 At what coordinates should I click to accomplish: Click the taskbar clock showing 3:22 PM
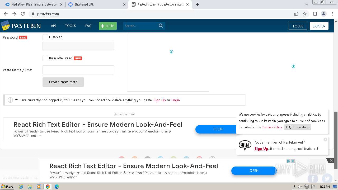click(324, 187)
